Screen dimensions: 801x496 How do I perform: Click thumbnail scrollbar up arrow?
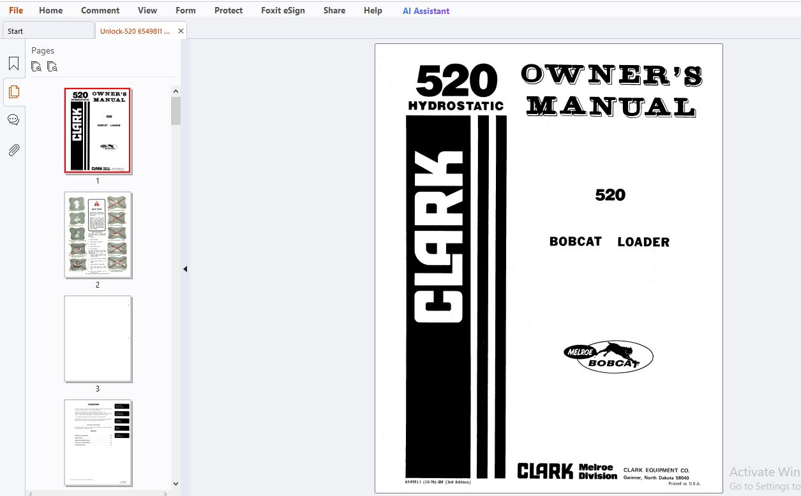point(176,91)
